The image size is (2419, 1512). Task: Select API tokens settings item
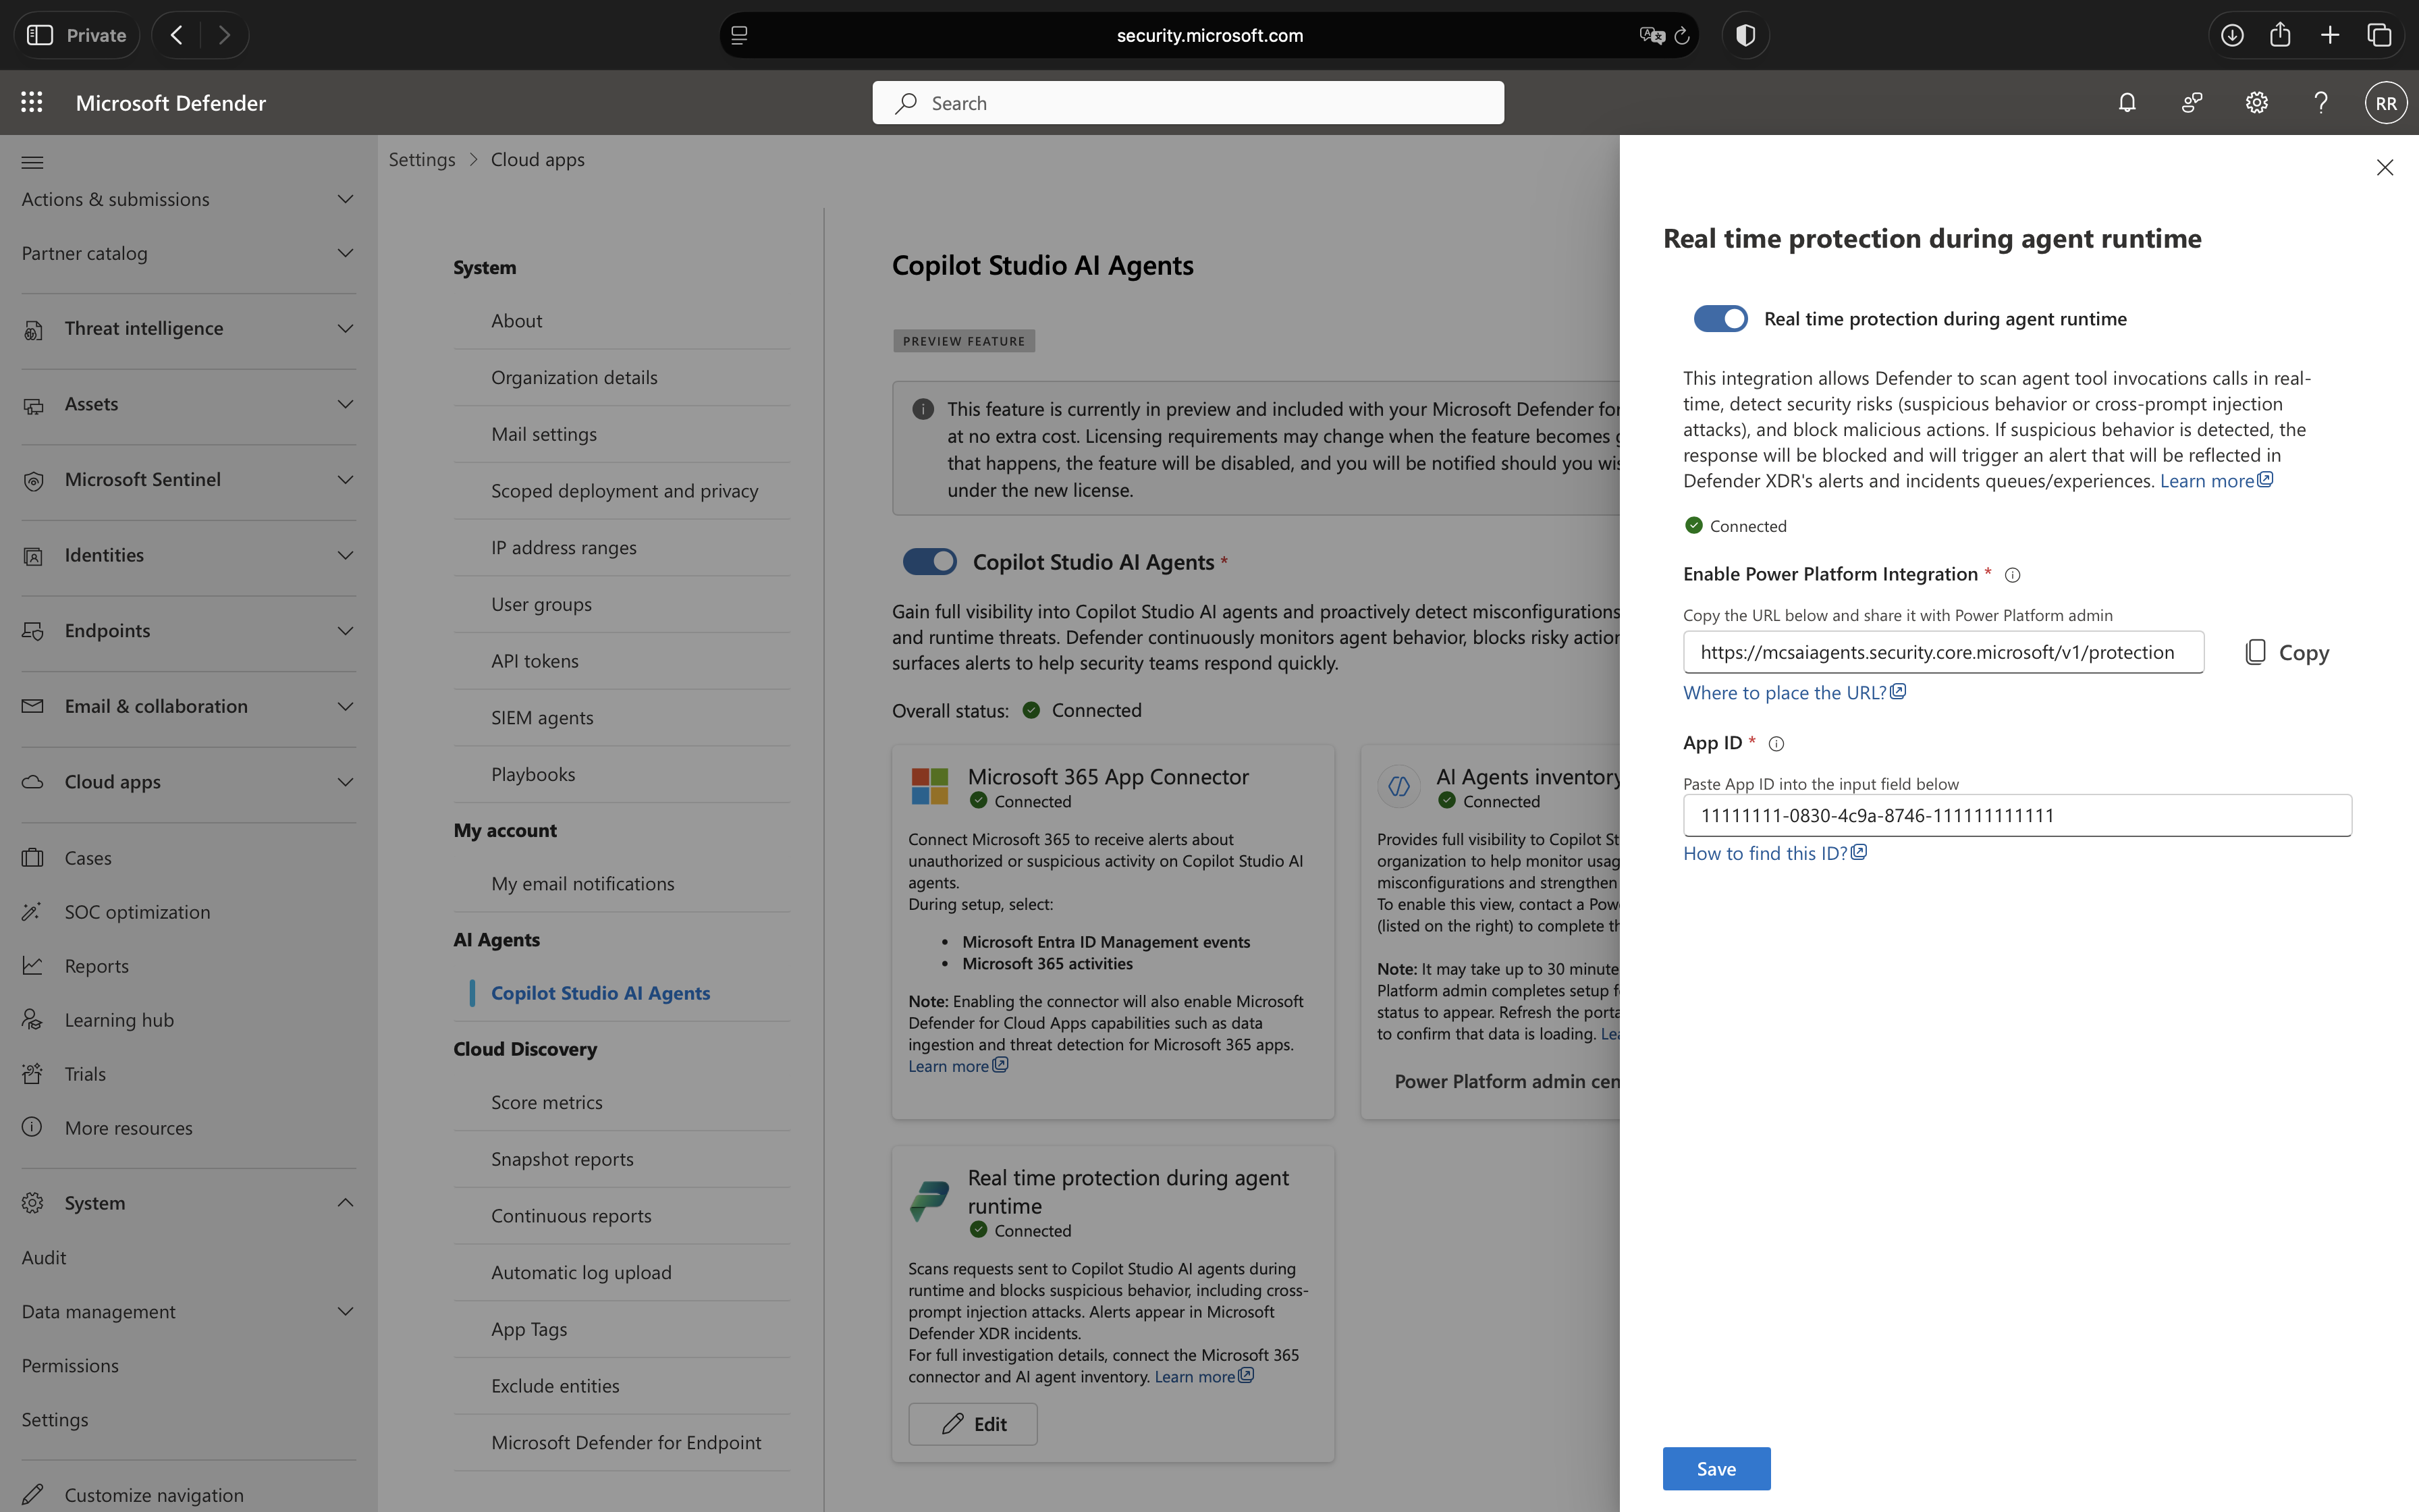534,661
